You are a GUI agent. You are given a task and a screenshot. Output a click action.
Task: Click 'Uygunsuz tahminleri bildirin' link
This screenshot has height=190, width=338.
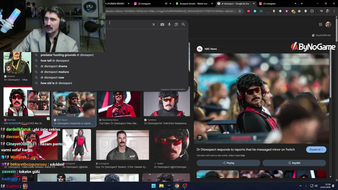173,89
